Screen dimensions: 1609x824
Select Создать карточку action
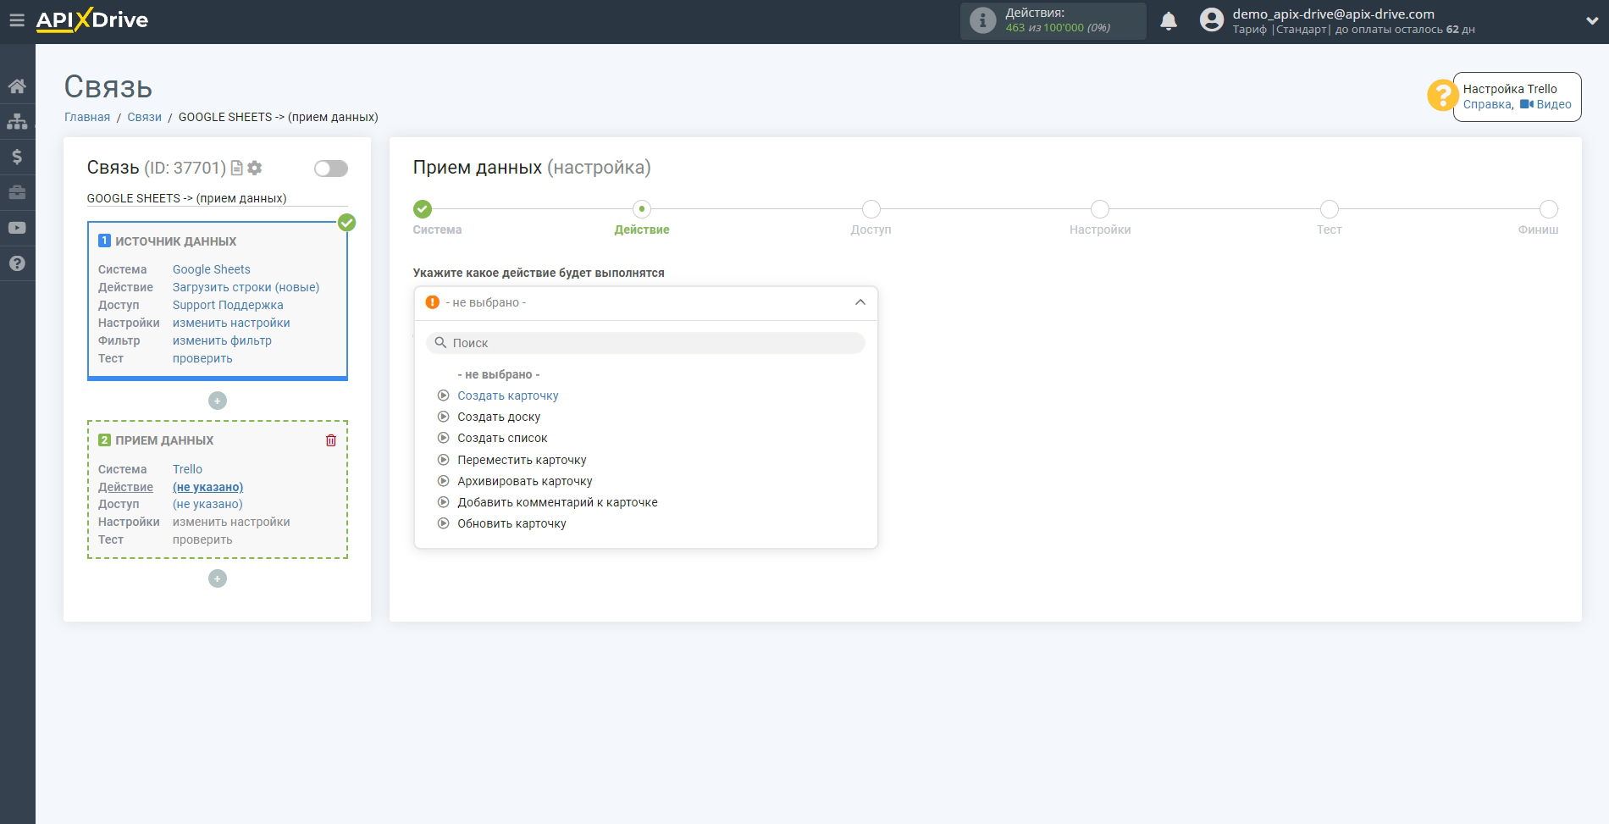click(x=508, y=395)
